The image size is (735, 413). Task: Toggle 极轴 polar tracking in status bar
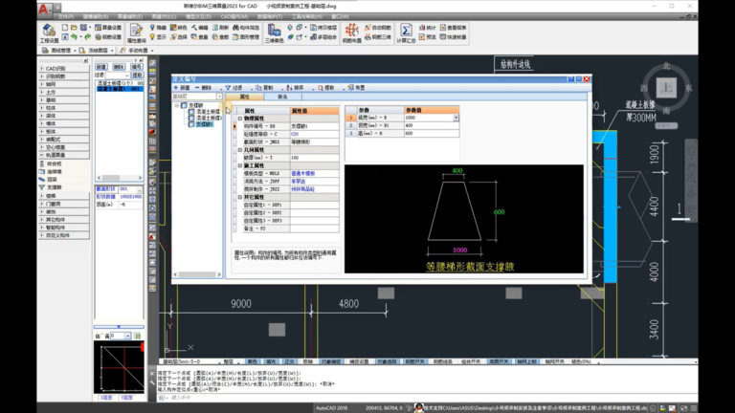point(307,361)
